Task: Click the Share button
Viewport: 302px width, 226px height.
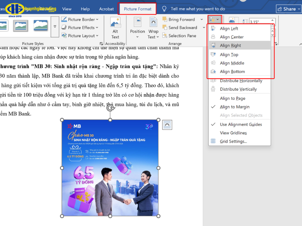Action: 289,9
